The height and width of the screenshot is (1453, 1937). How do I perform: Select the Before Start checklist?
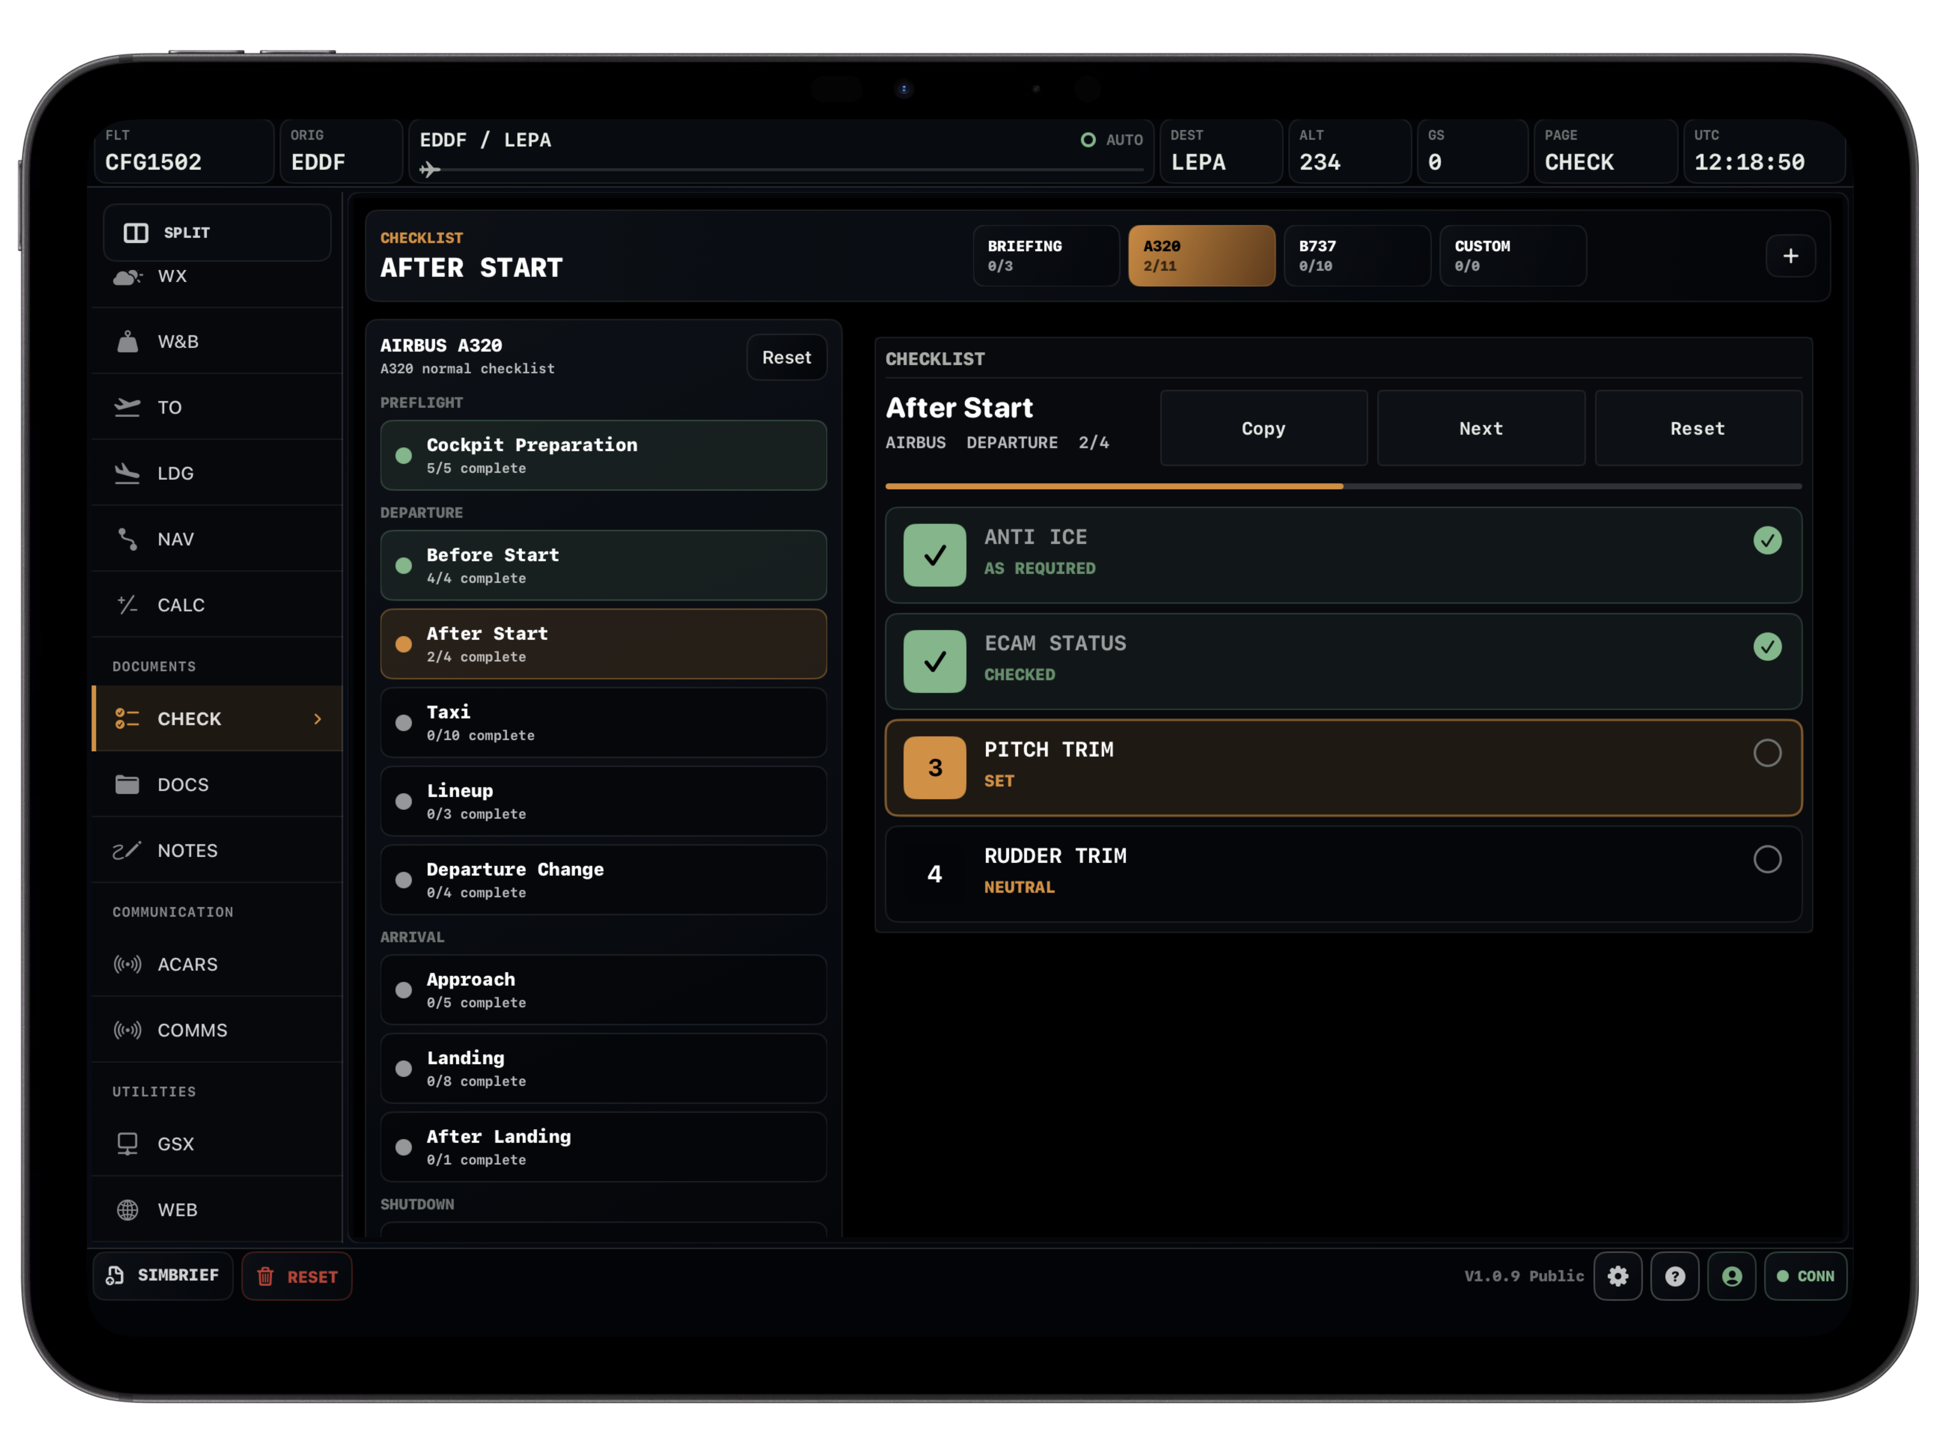click(603, 565)
